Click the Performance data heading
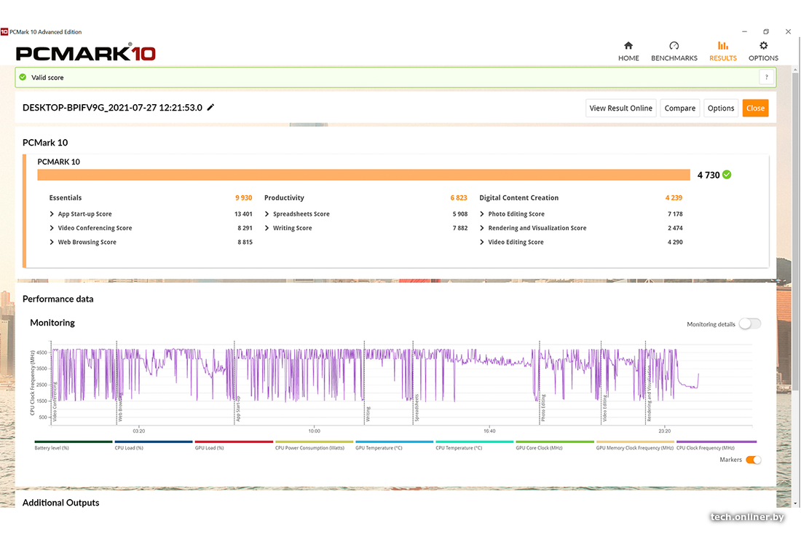Screen dimensions: 801x534 58,299
